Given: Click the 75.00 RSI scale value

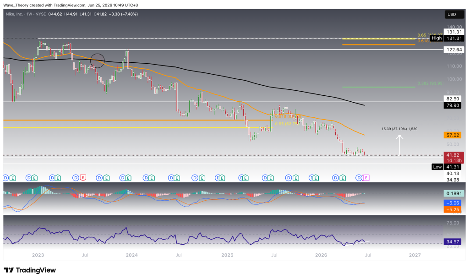Looking at the screenshot, I should click(x=453, y=223).
